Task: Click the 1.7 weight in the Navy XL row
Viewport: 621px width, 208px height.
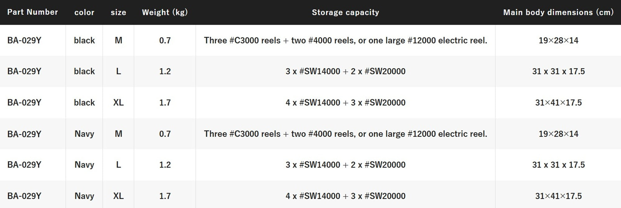Action: click(x=165, y=196)
